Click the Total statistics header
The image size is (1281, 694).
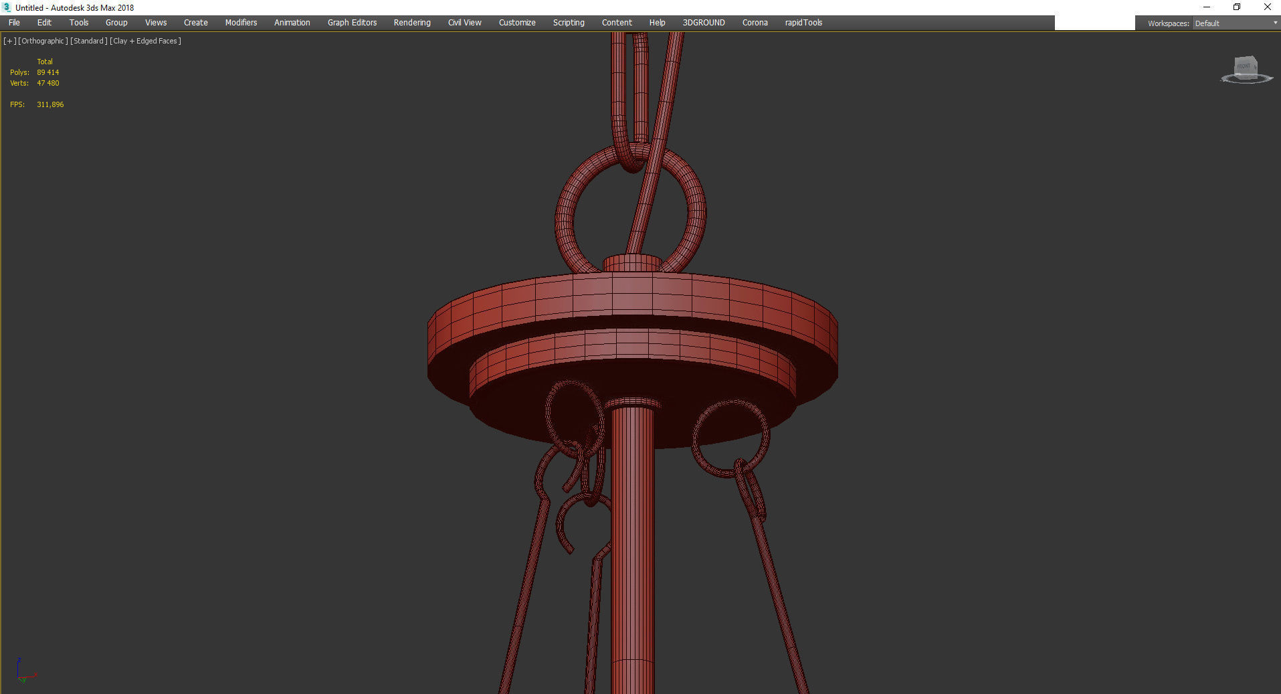45,62
